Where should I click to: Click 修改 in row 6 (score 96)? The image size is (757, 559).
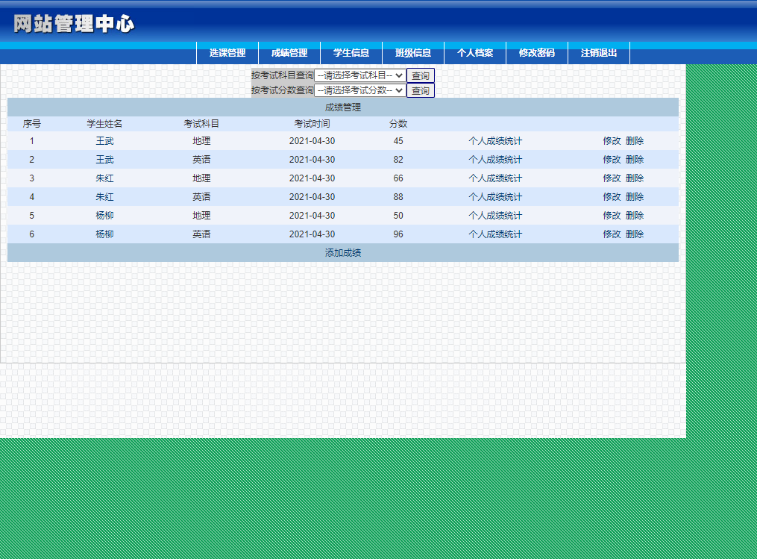pos(612,234)
